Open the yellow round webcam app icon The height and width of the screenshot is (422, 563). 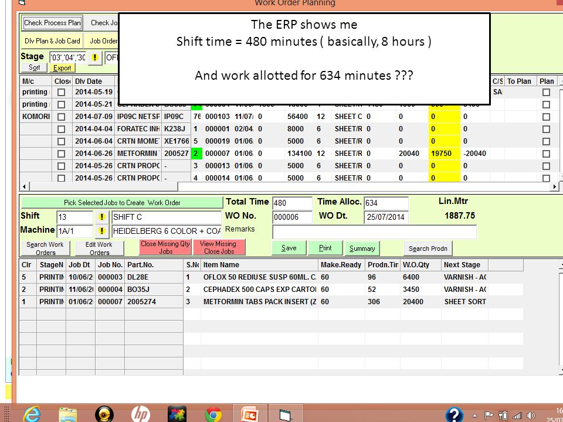click(104, 415)
